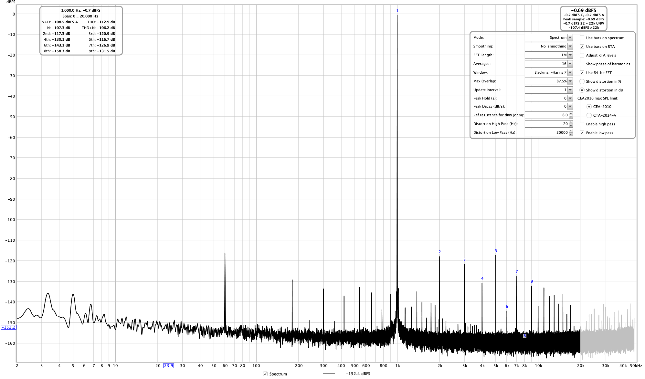The width and height of the screenshot is (645, 379).
Task: Click the 7th harmonic marker
Action: [x=517, y=272]
